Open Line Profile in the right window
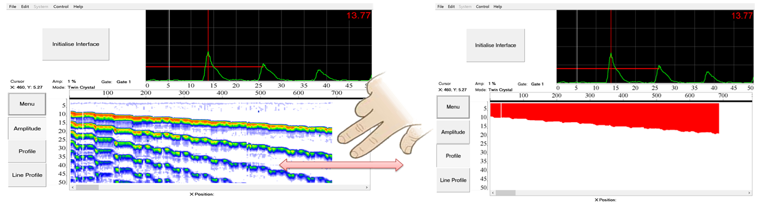The width and height of the screenshot is (757, 204). click(453, 180)
